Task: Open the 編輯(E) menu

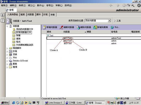Action: [13, 5]
